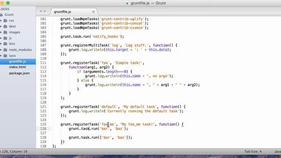This screenshot has width=281, height=158.
Task: Go back with the left tab arrow
Action: point(40,11)
